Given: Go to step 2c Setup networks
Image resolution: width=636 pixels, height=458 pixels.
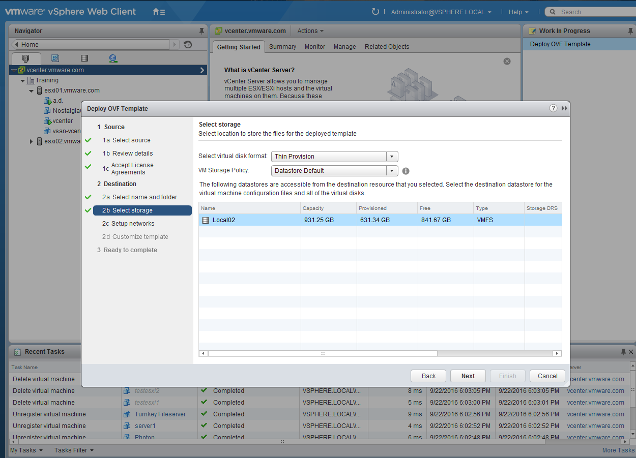Looking at the screenshot, I should (x=128, y=224).
